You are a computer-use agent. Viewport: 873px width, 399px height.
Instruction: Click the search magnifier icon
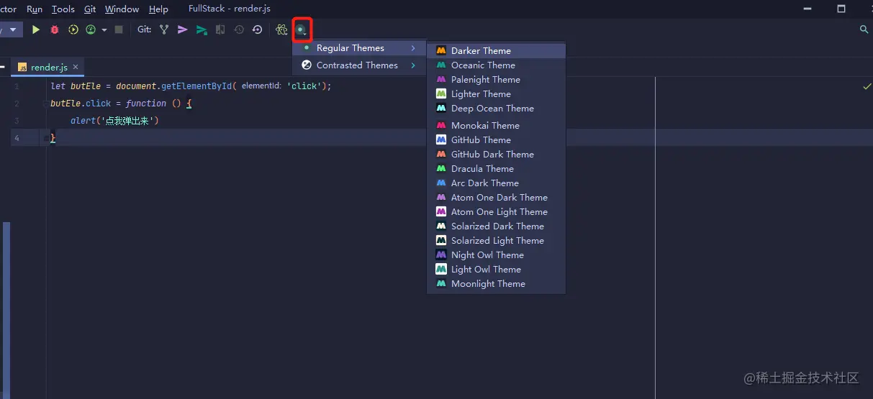pyautogui.click(x=864, y=29)
